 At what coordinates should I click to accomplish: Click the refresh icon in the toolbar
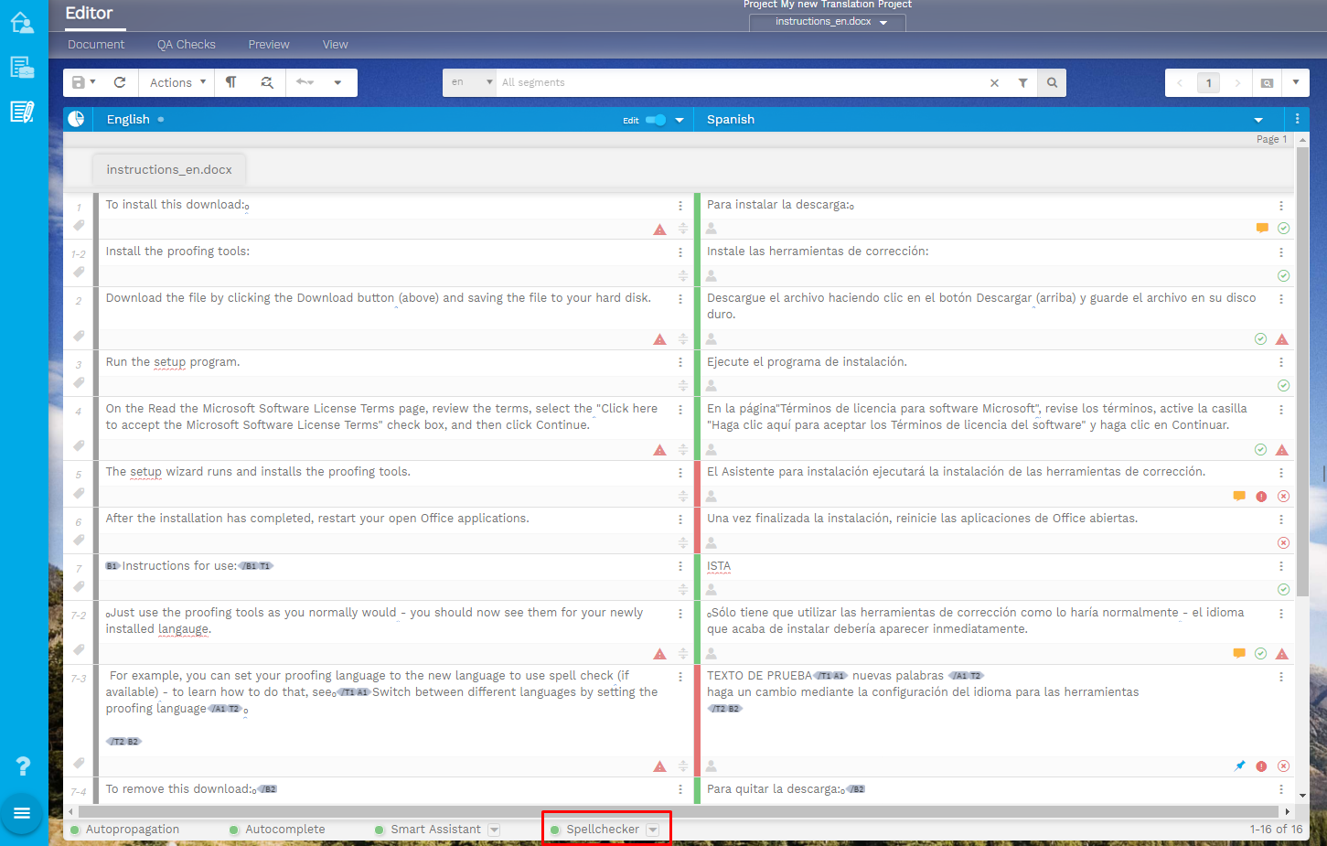[120, 82]
